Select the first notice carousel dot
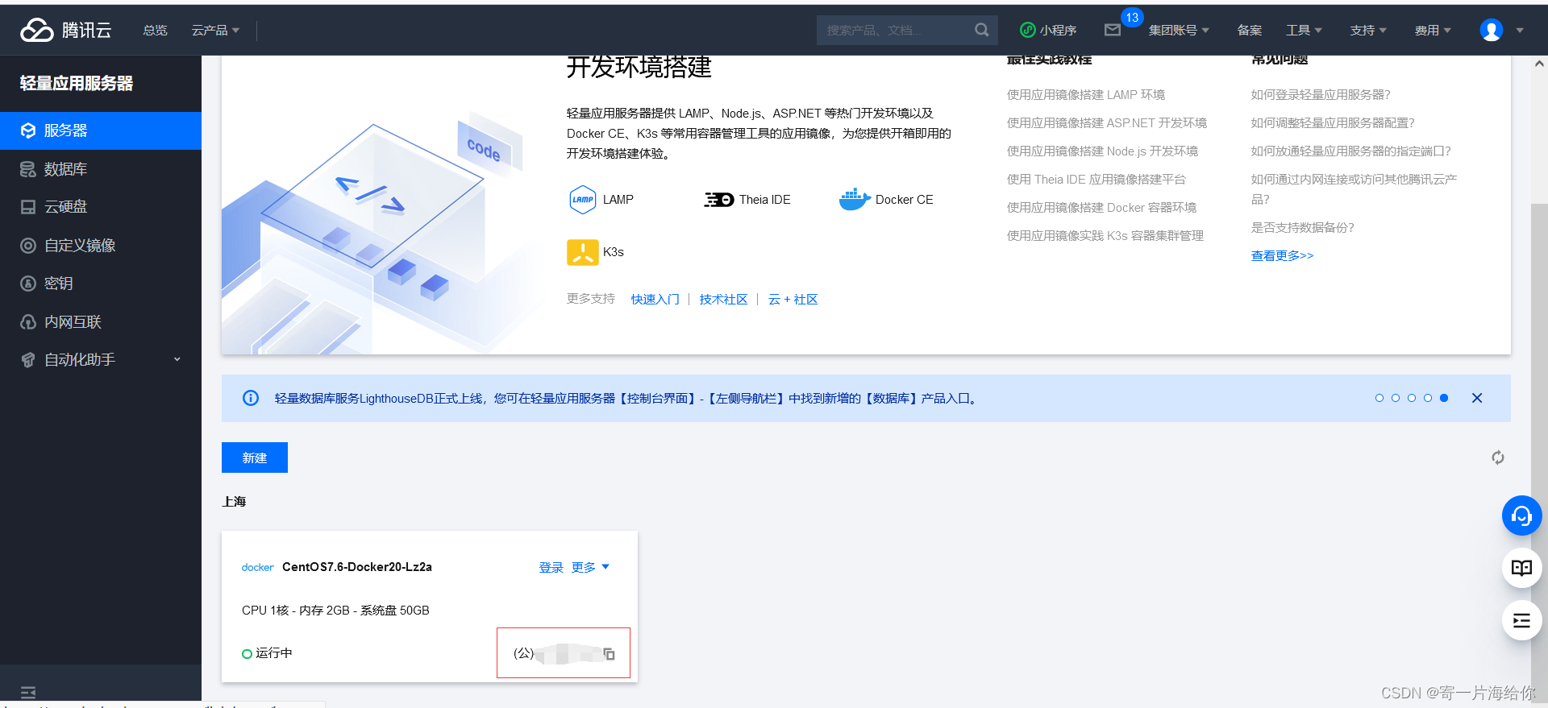Image resolution: width=1548 pixels, height=708 pixels. pyautogui.click(x=1379, y=398)
